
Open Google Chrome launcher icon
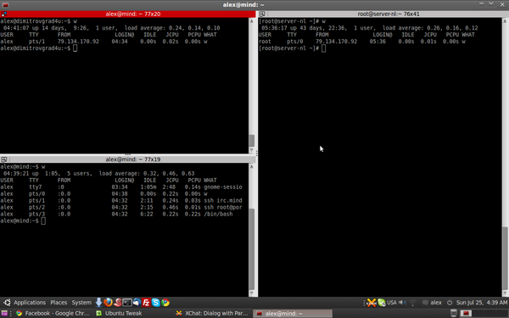click(165, 303)
